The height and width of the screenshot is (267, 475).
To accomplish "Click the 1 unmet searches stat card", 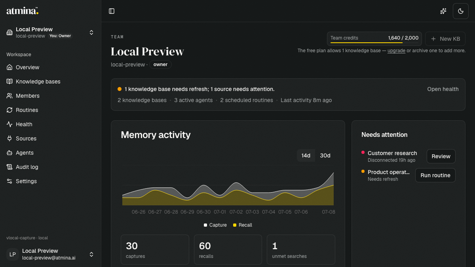I will [301, 250].
